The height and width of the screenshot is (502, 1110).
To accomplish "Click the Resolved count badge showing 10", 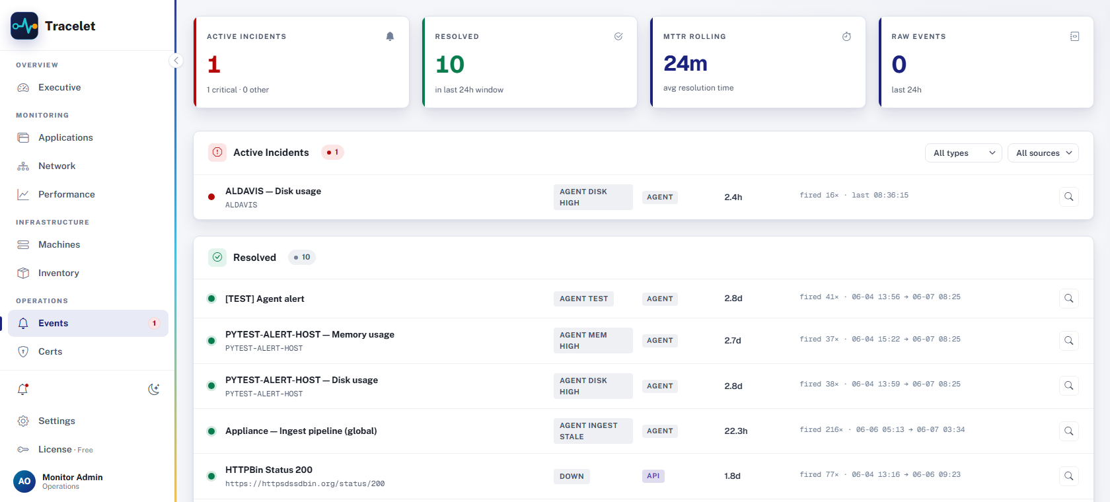I will 302,257.
